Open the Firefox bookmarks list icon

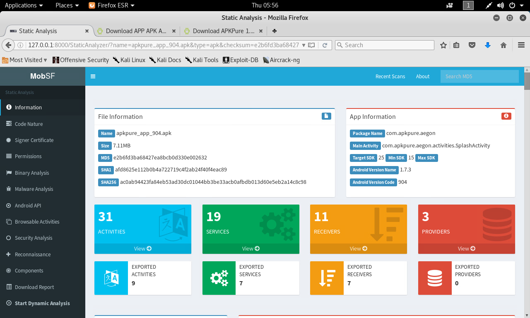click(456, 45)
